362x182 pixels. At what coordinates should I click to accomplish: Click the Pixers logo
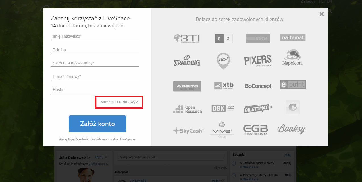(258, 61)
